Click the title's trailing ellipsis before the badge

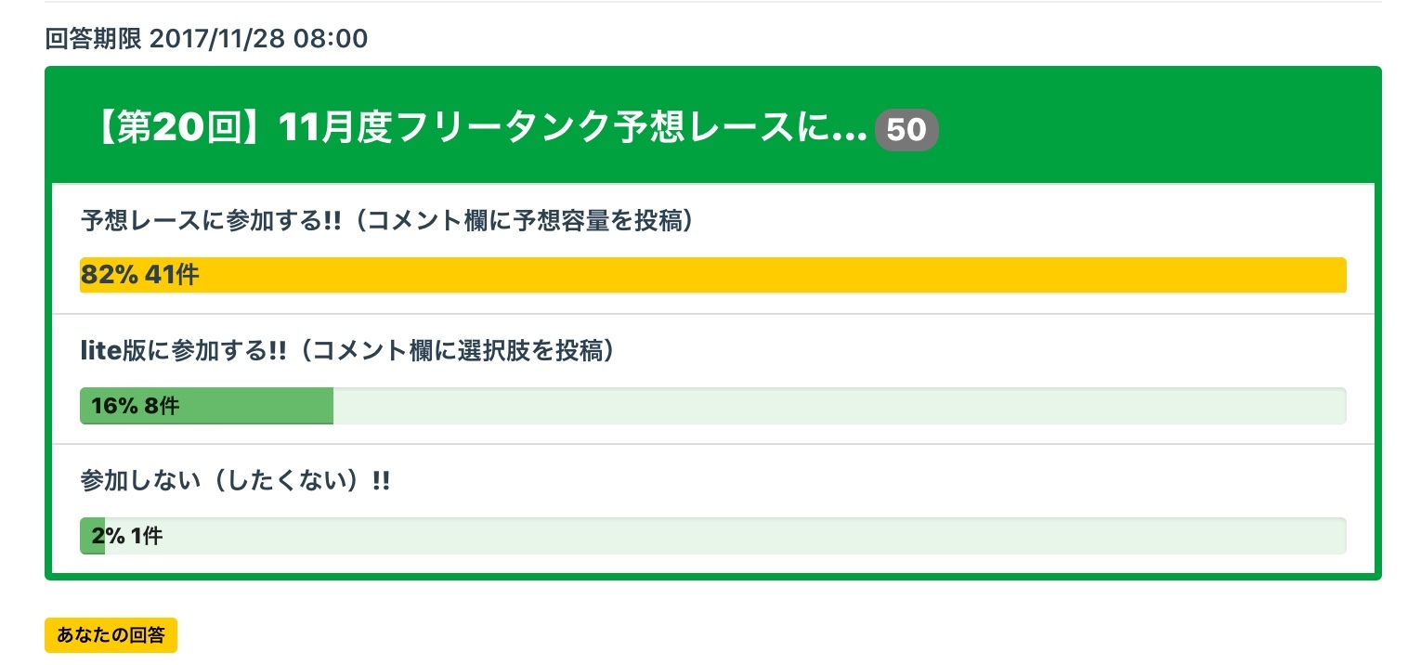(x=850, y=135)
